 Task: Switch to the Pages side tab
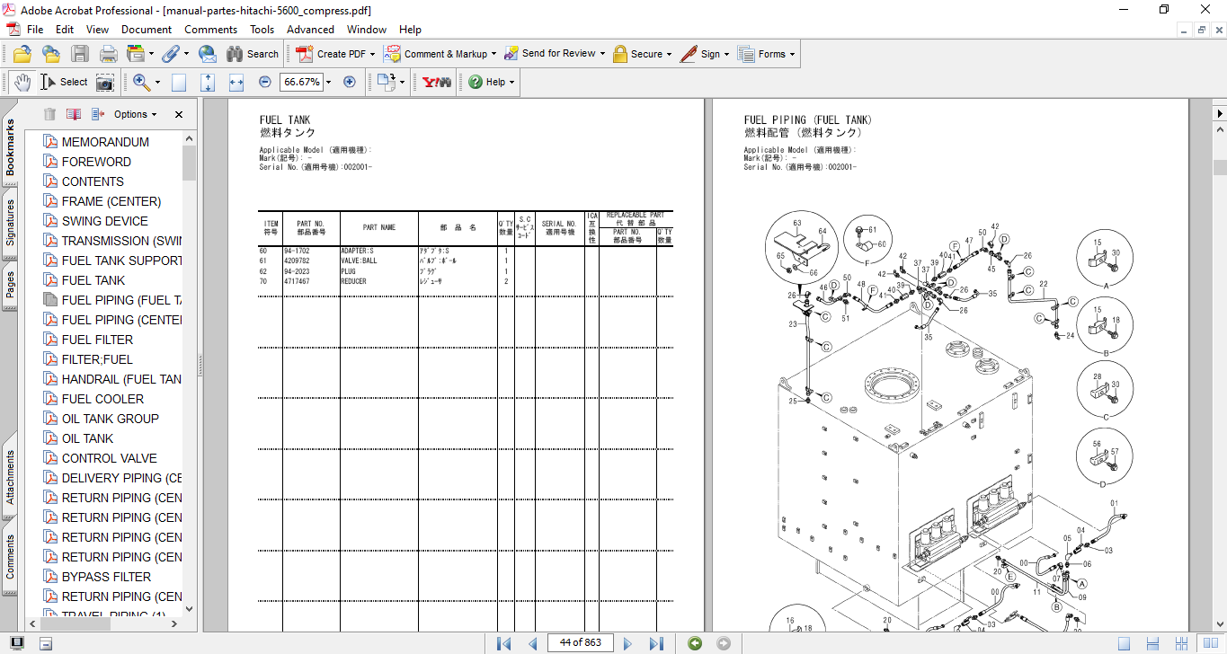click(x=10, y=286)
